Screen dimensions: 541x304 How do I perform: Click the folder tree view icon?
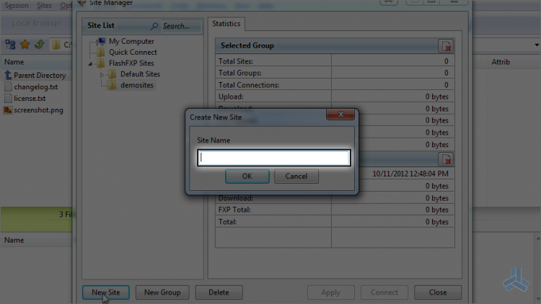click(x=10, y=45)
